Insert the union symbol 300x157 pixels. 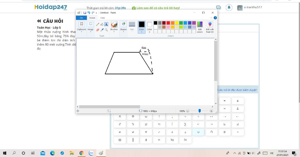point(198,132)
